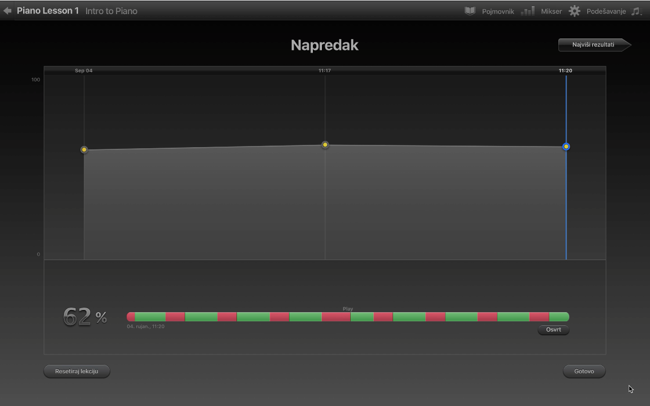The height and width of the screenshot is (406, 650).
Task: Open the Podešavanje gear icon
Action: click(x=574, y=11)
